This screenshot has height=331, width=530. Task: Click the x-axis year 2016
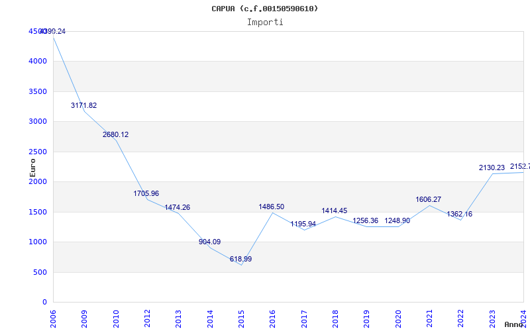[273, 319]
